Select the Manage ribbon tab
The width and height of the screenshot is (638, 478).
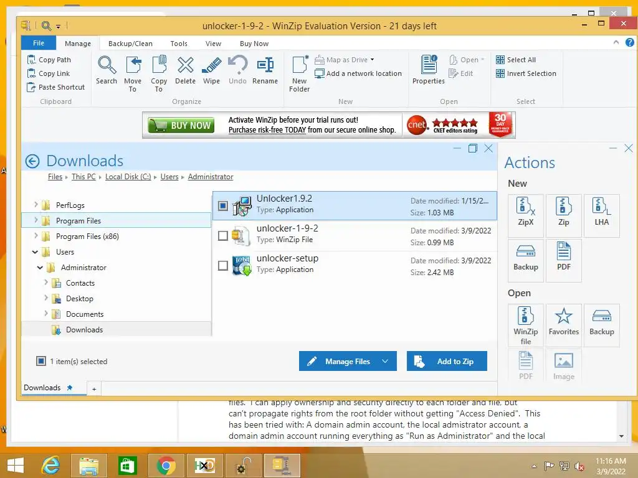click(x=78, y=44)
